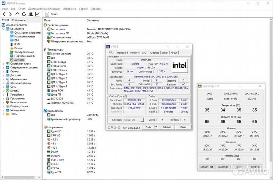The width and height of the screenshot is (273, 180).
Task: Click the Поле column header
Action: (x=47, y=20)
